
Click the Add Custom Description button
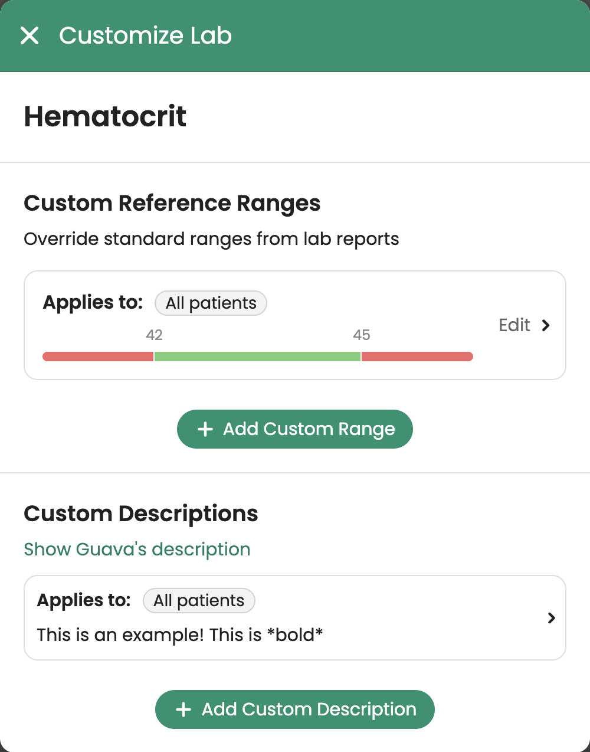click(295, 710)
